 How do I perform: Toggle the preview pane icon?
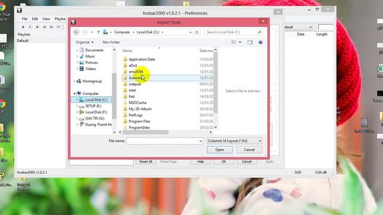click(x=250, y=42)
